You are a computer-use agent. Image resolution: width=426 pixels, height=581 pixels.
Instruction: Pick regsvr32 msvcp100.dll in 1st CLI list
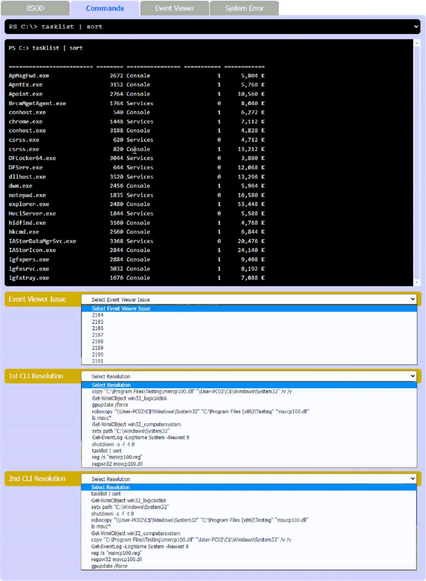[x=249, y=464]
